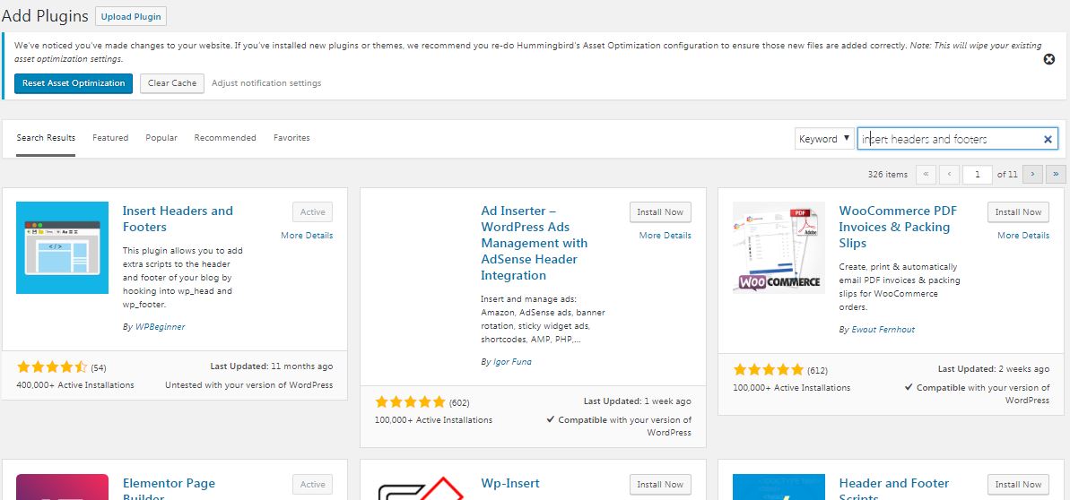Open author Ewout Fernhout link
The width and height of the screenshot is (1070, 500).
coord(883,330)
